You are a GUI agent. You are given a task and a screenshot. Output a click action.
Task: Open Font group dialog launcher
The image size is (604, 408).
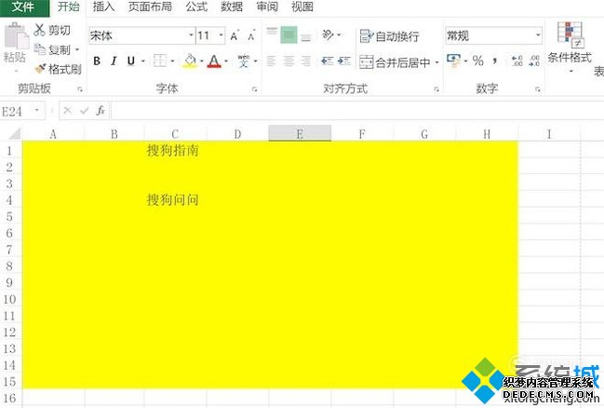254,89
